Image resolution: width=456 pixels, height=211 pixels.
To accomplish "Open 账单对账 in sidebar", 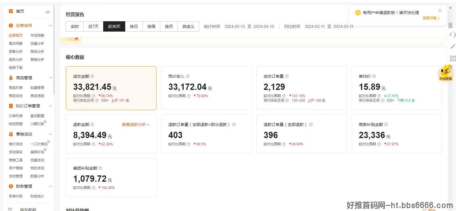I will 16,196.
